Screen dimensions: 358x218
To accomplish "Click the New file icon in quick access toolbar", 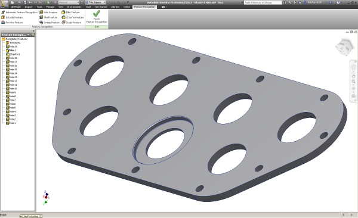I will [13, 2].
